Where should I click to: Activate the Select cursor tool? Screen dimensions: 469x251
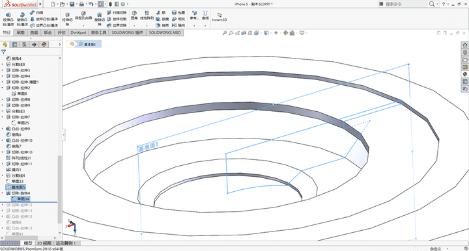click(101, 4)
